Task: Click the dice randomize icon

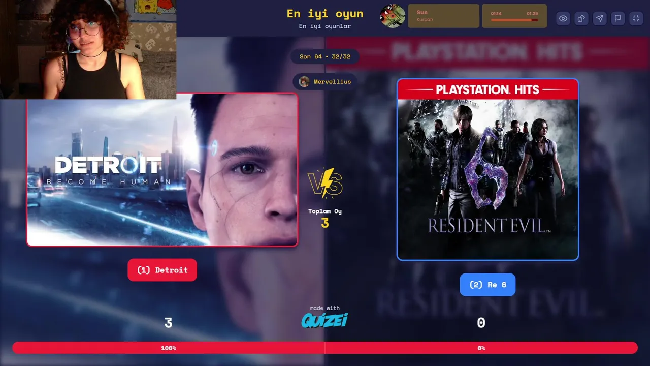Action: click(x=581, y=19)
